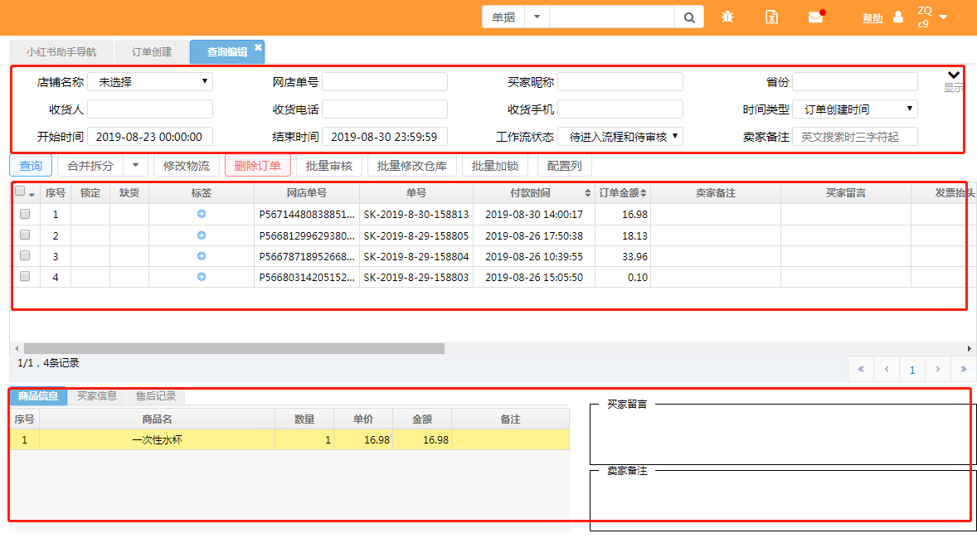Screen dimensions: 977x543
Task: Add tag with plus icon in row 1
Action: pos(202,214)
